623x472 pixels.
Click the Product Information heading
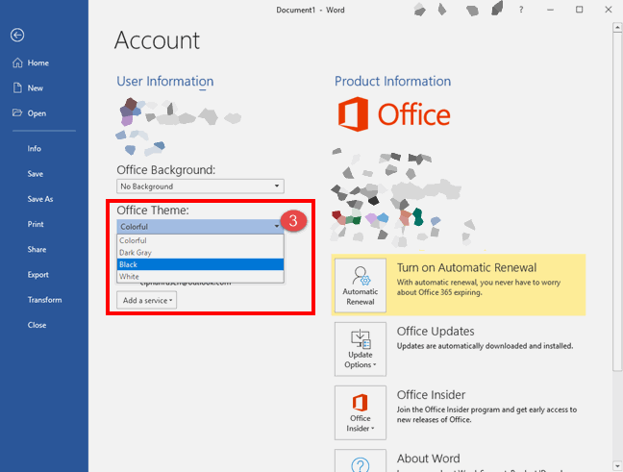392,81
